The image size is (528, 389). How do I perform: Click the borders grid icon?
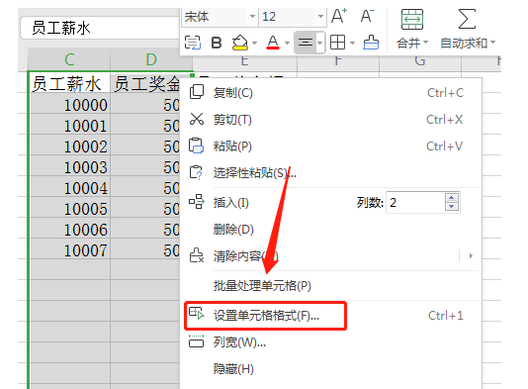tap(337, 43)
